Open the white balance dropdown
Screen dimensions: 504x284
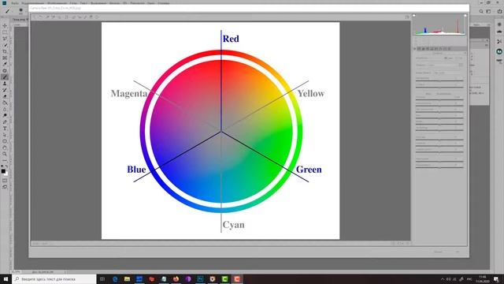pyautogui.click(x=448, y=73)
